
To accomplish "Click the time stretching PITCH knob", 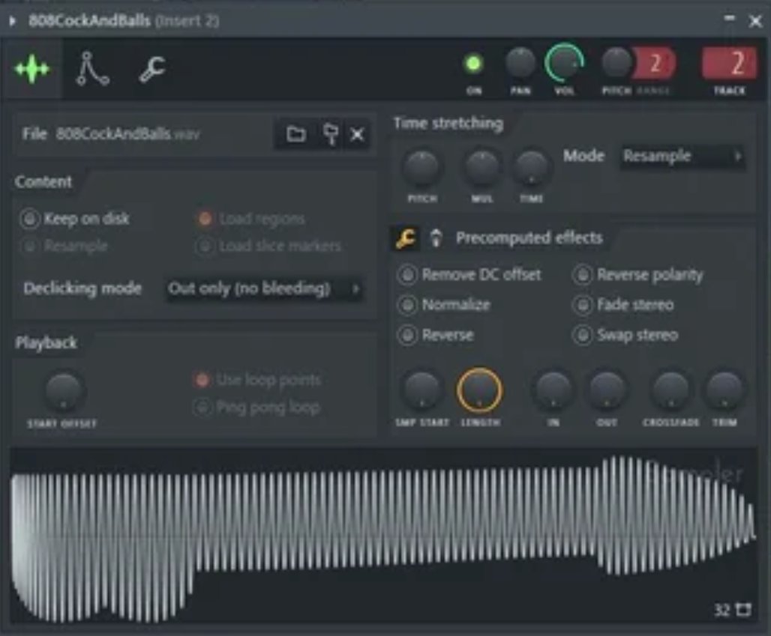I will (x=421, y=167).
